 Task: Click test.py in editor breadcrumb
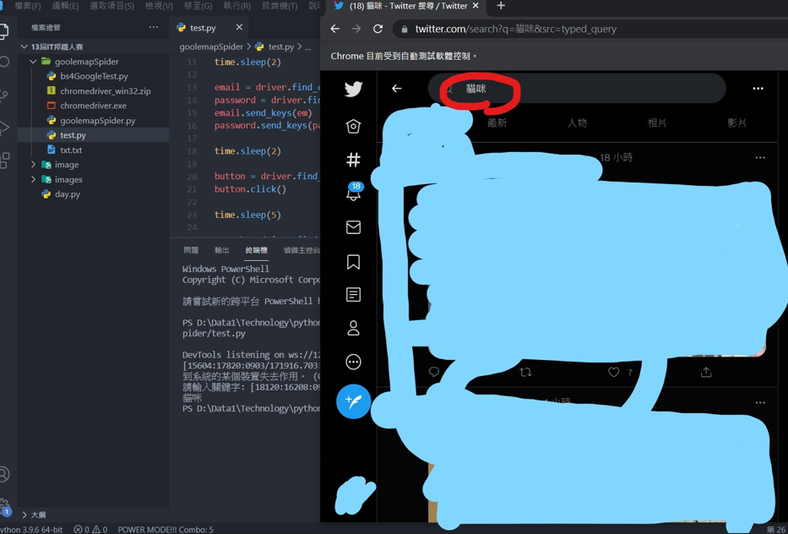pyautogui.click(x=281, y=46)
